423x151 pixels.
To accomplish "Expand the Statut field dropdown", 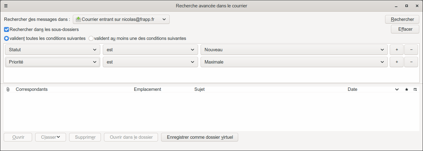I will coord(52,50).
